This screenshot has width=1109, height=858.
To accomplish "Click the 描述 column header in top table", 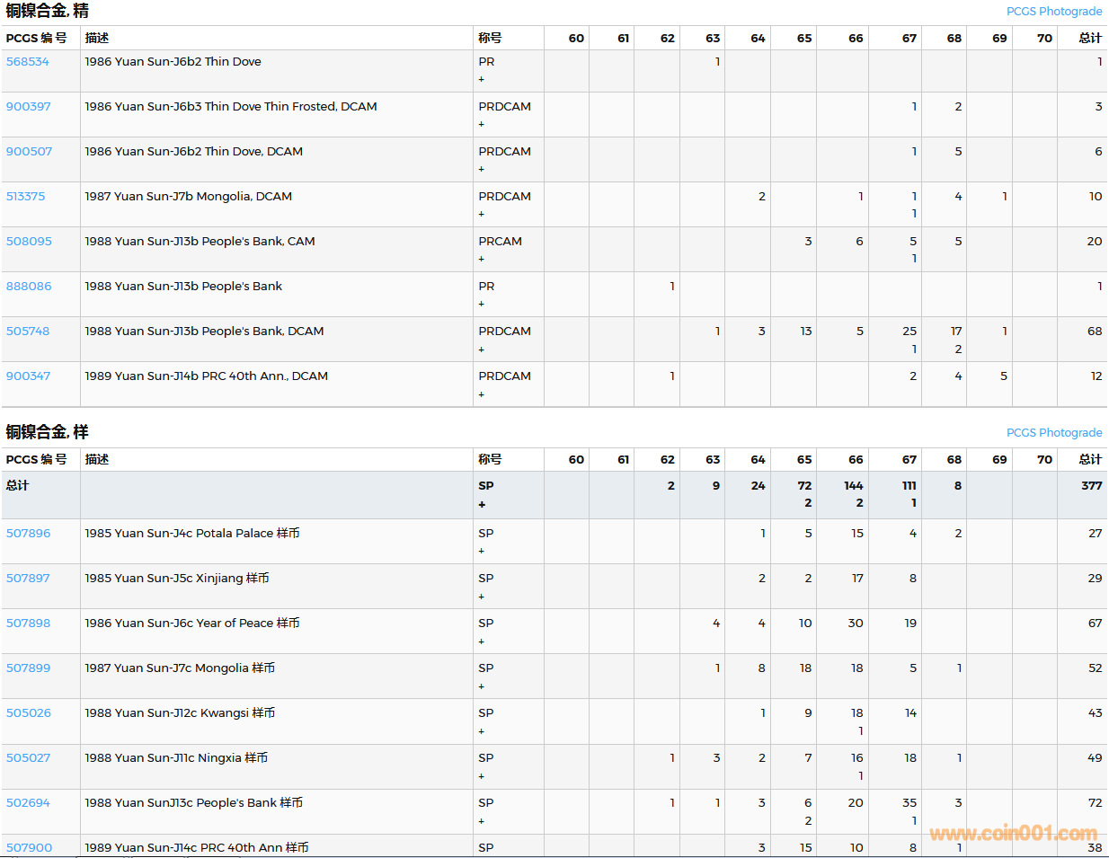I will click(x=97, y=38).
